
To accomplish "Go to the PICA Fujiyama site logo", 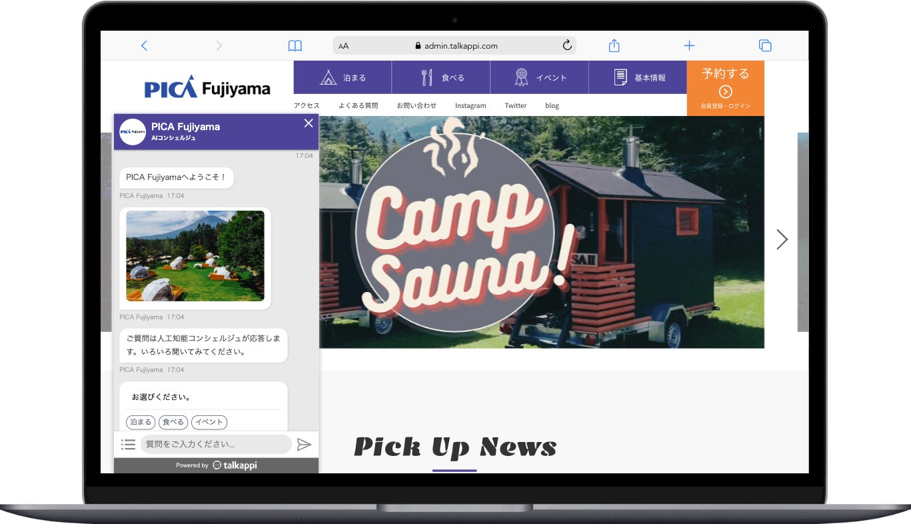I will [x=207, y=87].
